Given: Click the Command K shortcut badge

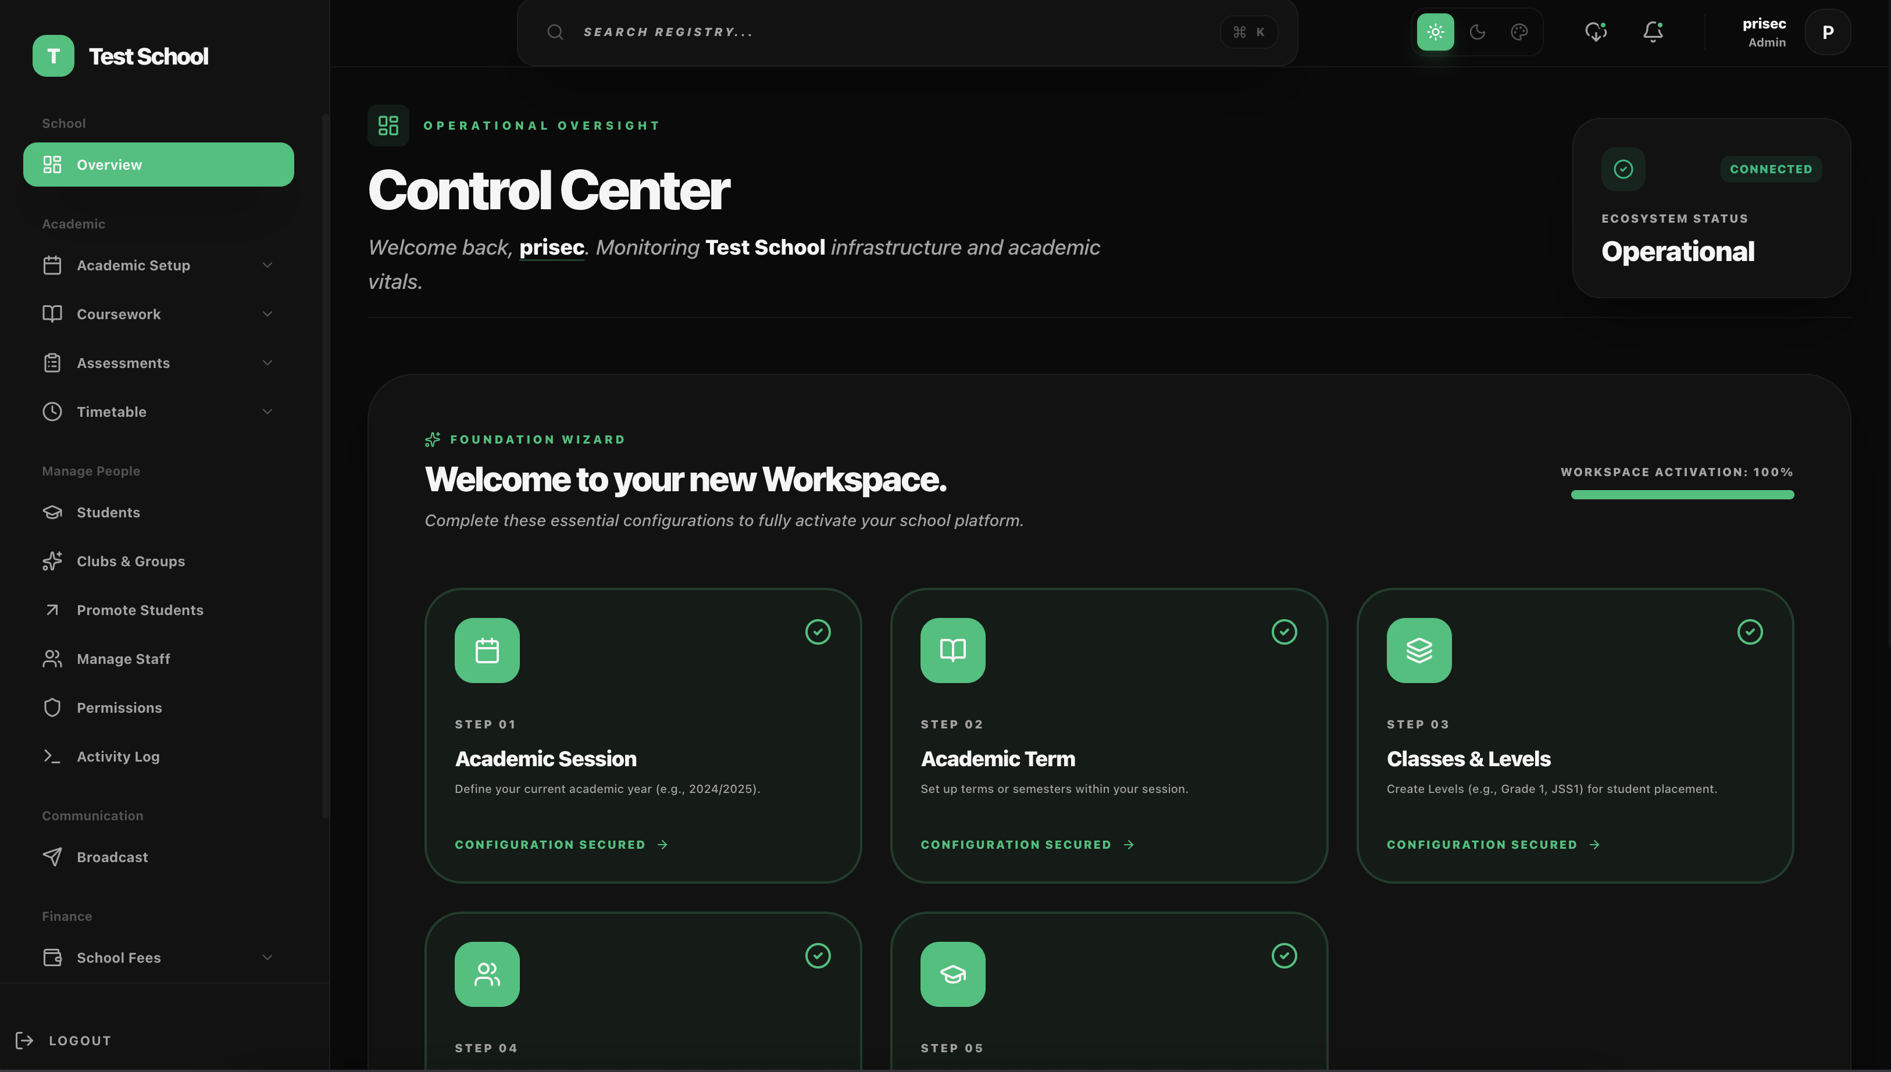Looking at the screenshot, I should coord(1249,33).
